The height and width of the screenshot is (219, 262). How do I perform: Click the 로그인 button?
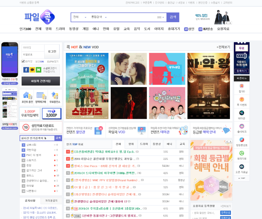tap(52, 51)
